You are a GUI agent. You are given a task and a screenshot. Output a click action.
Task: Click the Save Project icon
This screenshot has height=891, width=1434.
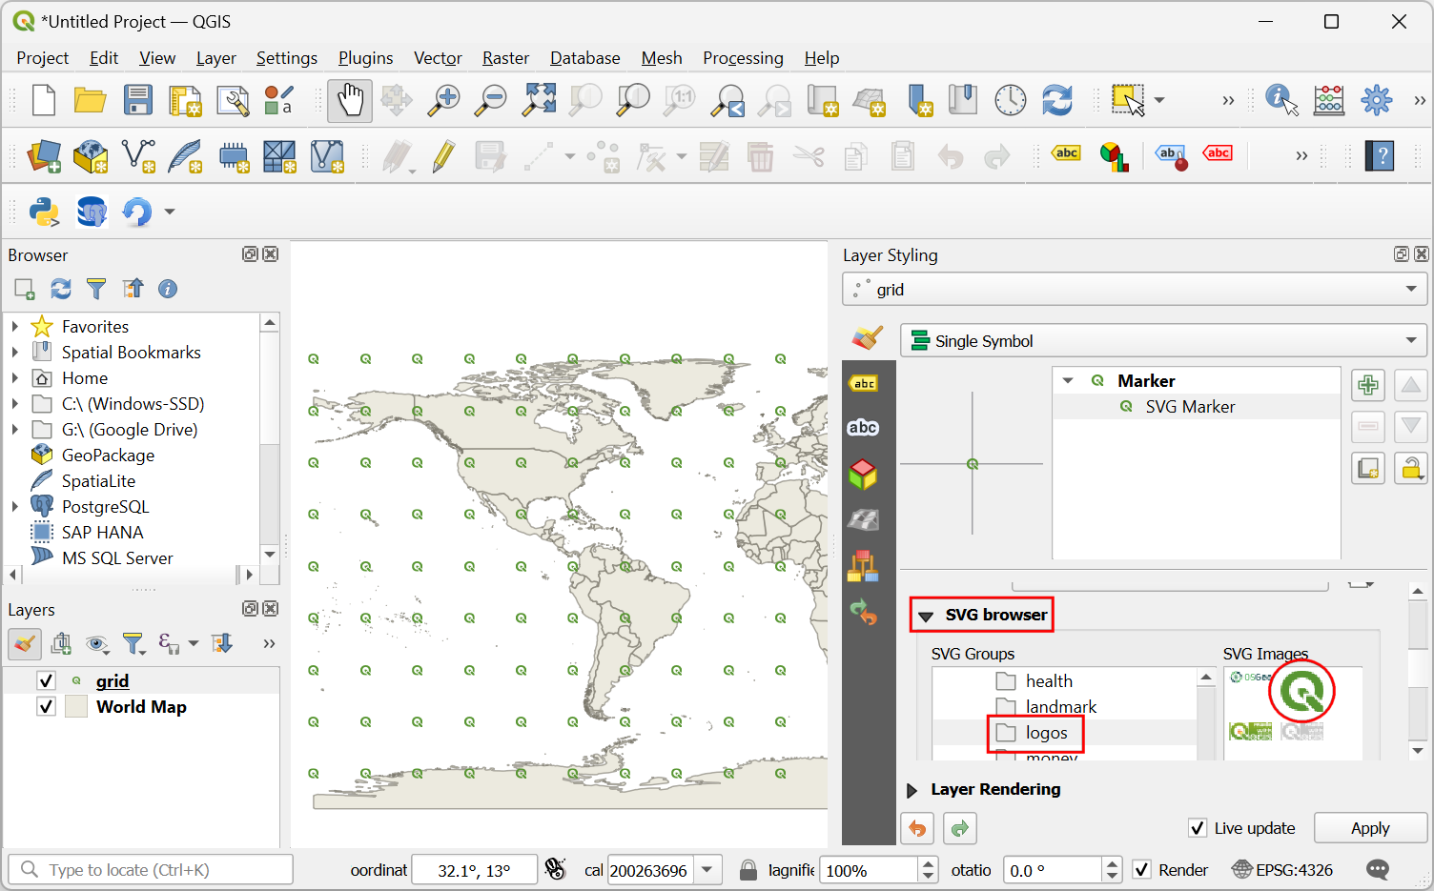point(138,100)
